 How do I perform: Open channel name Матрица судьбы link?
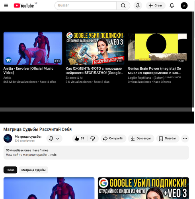28,137
